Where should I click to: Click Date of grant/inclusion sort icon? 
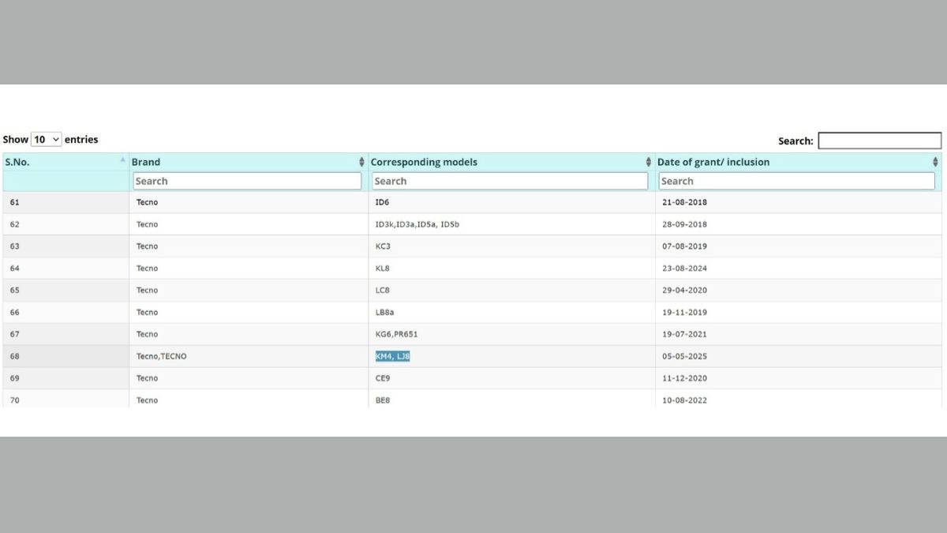[x=935, y=162]
